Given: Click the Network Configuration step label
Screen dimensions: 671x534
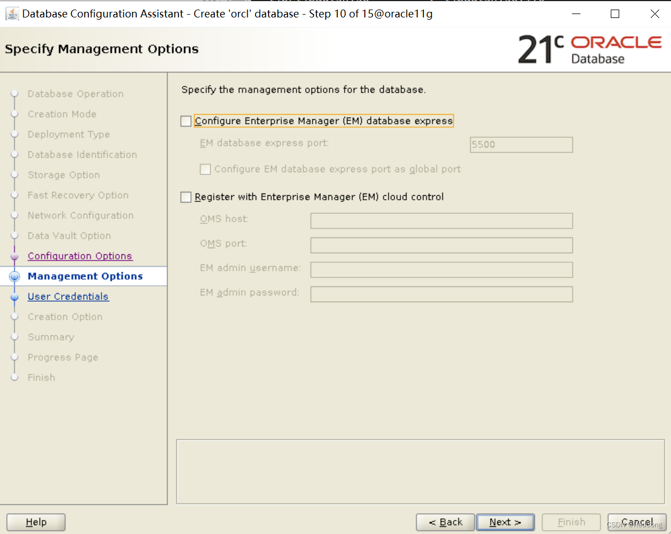Looking at the screenshot, I should 80,215.
